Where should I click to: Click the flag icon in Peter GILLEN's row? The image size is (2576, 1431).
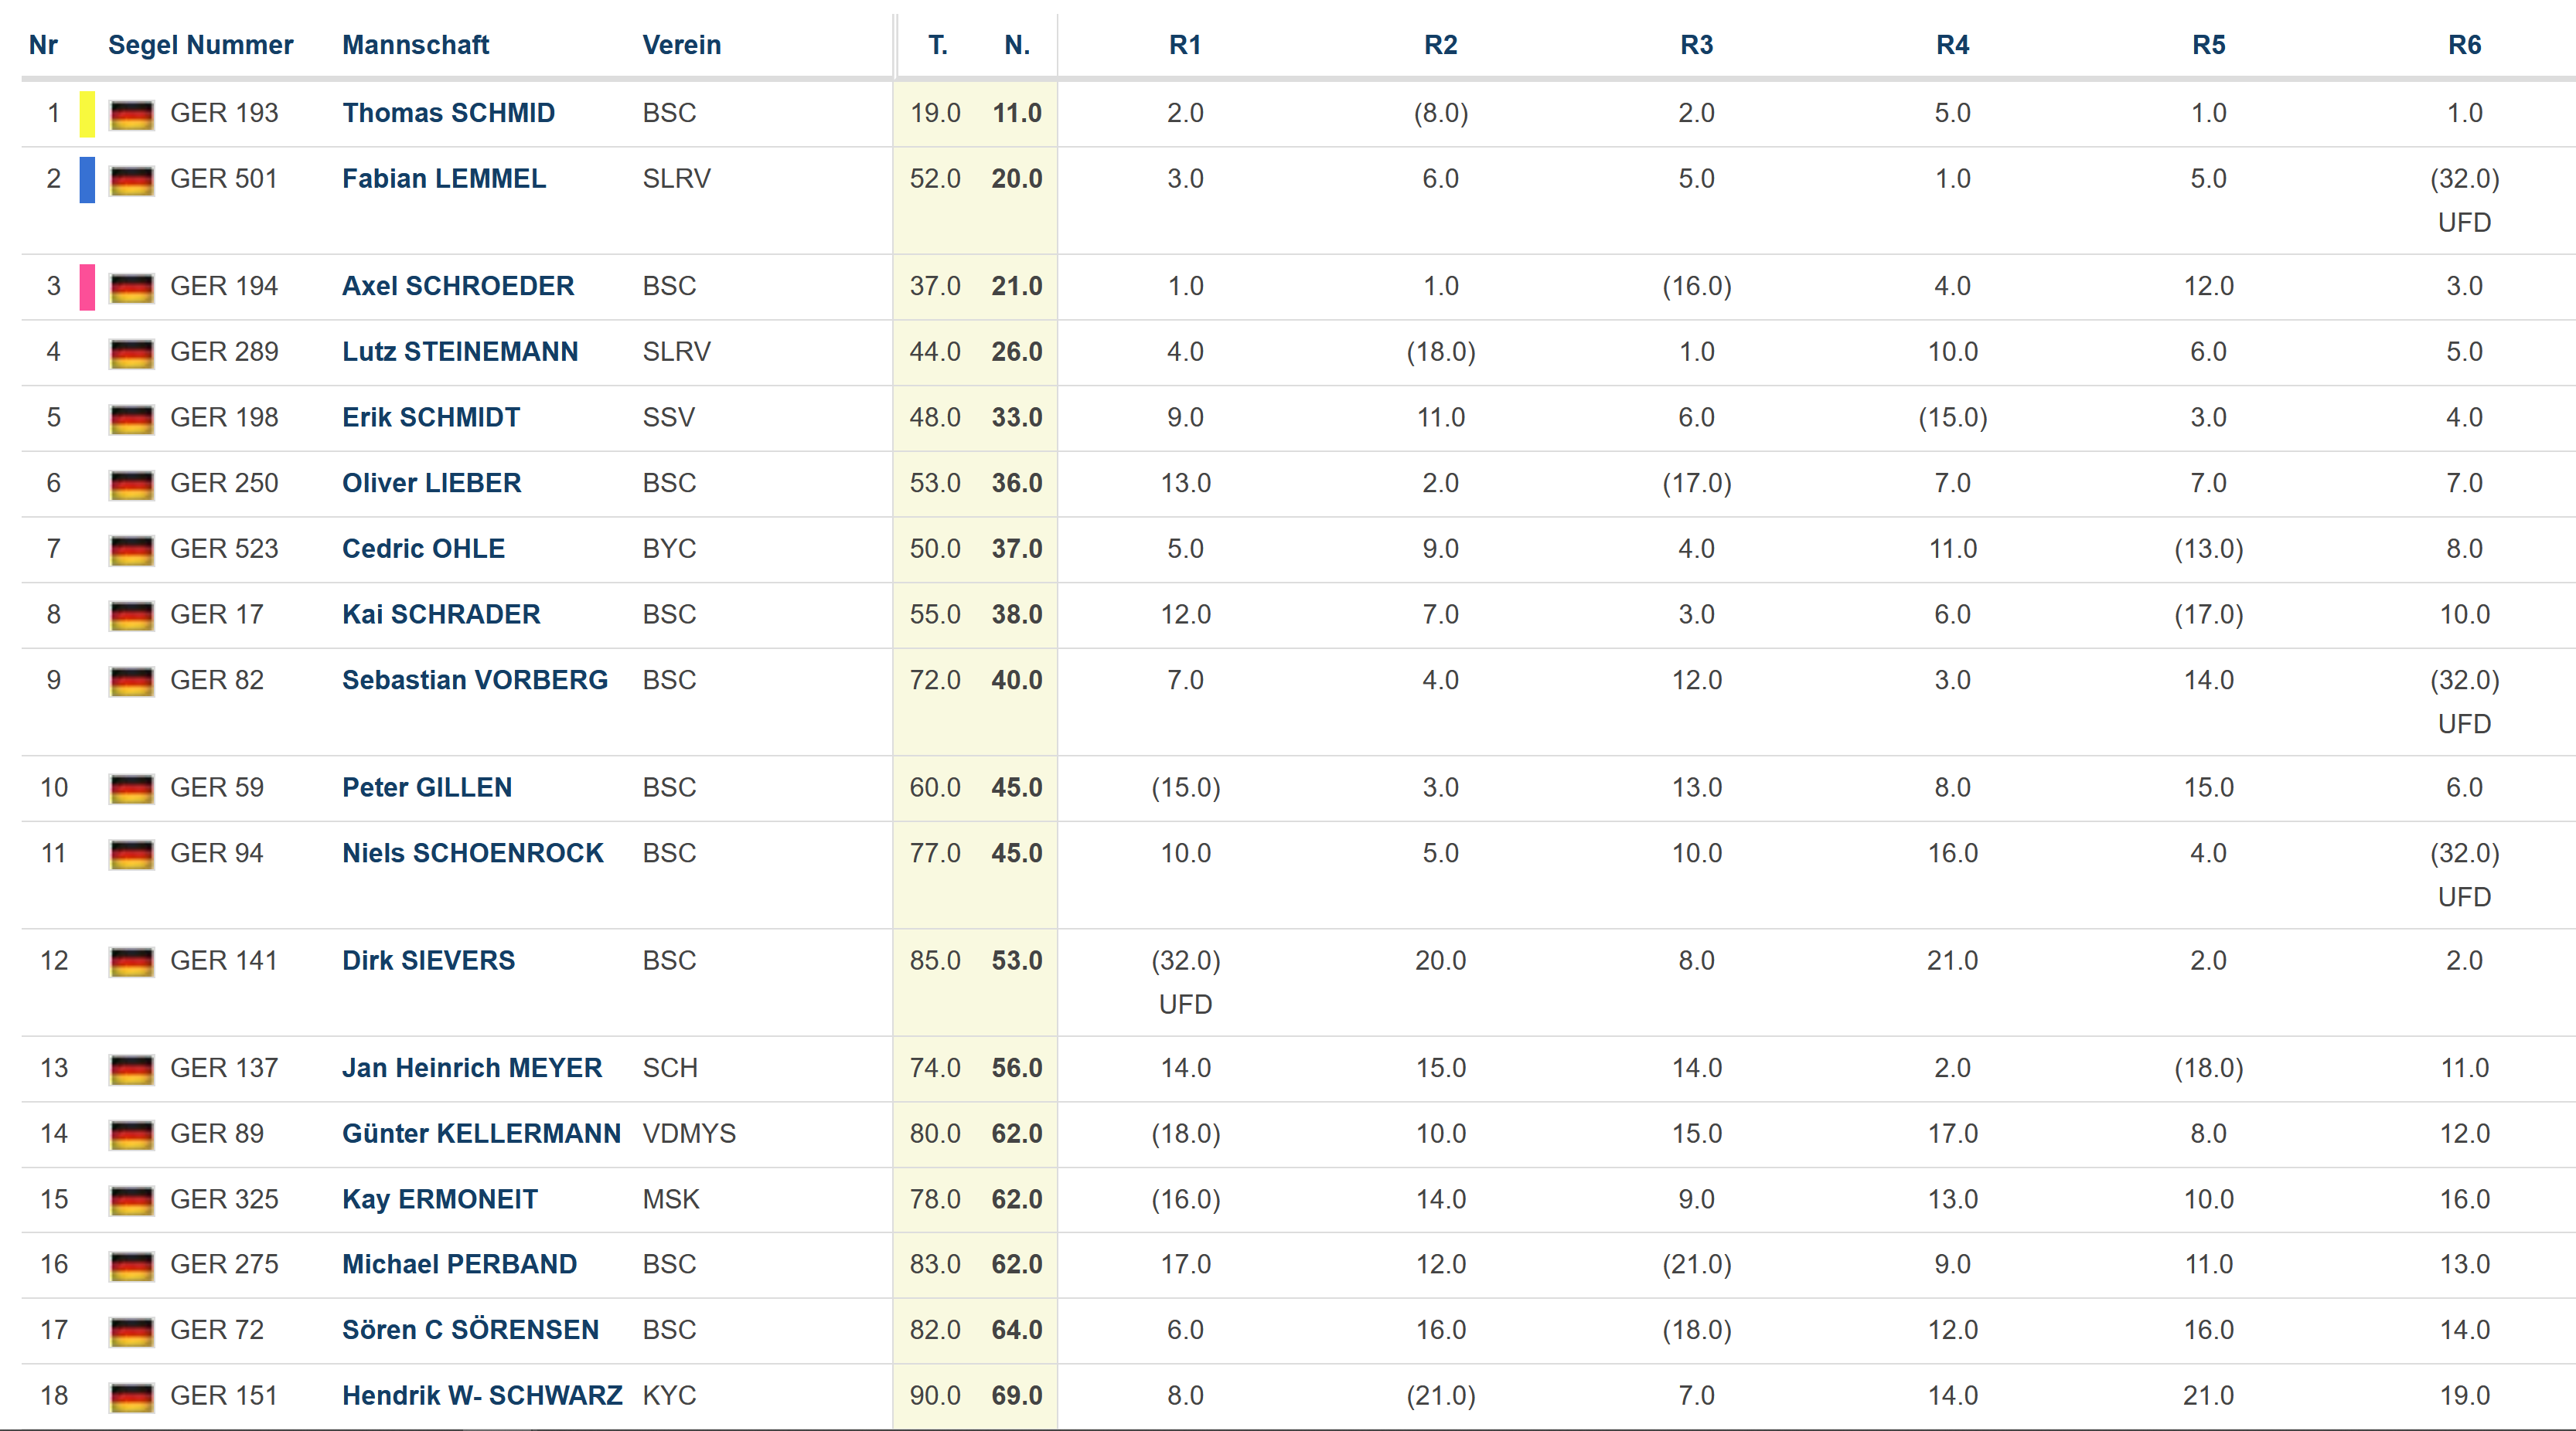(131, 788)
